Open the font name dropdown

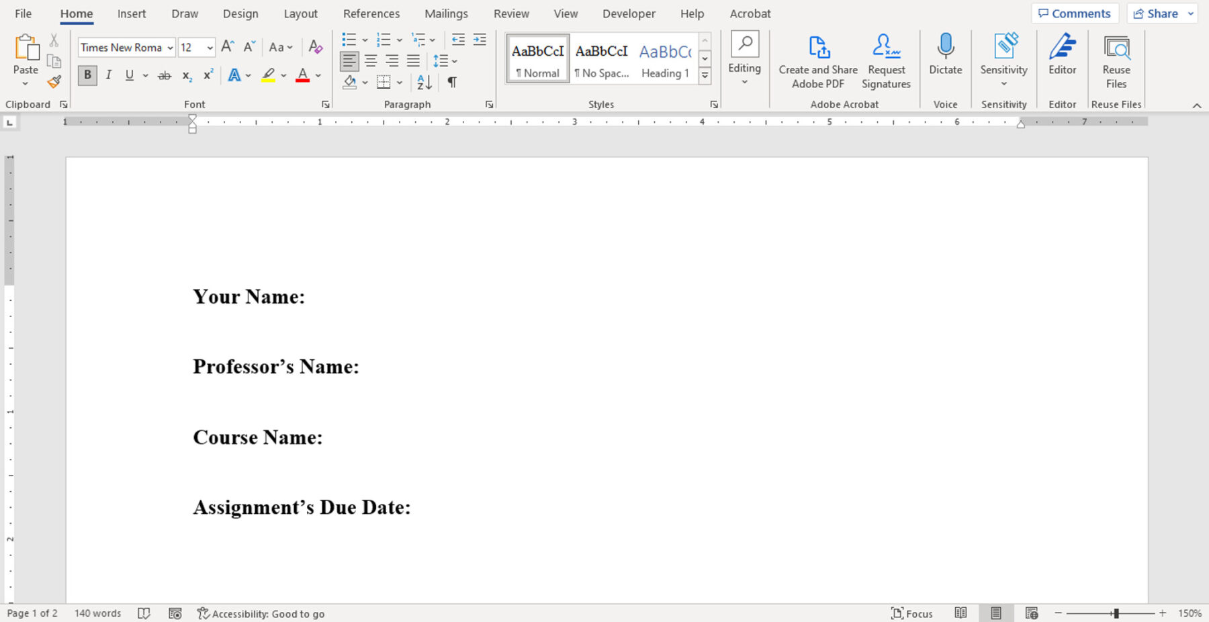coord(170,48)
